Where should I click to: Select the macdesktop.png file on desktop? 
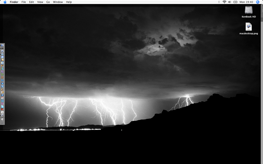pos(249,27)
